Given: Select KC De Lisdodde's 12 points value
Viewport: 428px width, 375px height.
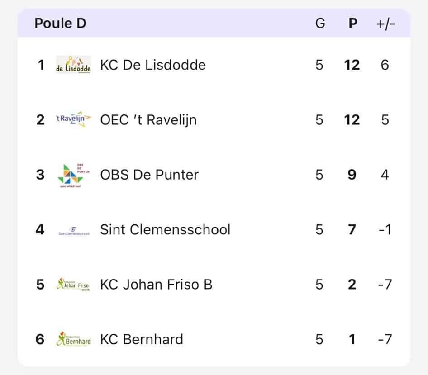Looking at the screenshot, I should point(352,65).
